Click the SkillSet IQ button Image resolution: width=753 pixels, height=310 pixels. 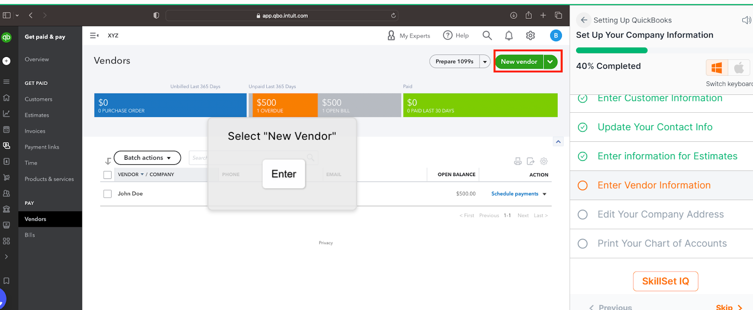[665, 281]
